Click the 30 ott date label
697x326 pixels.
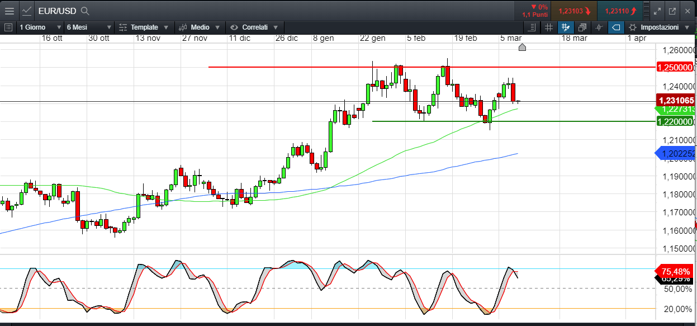(x=99, y=38)
